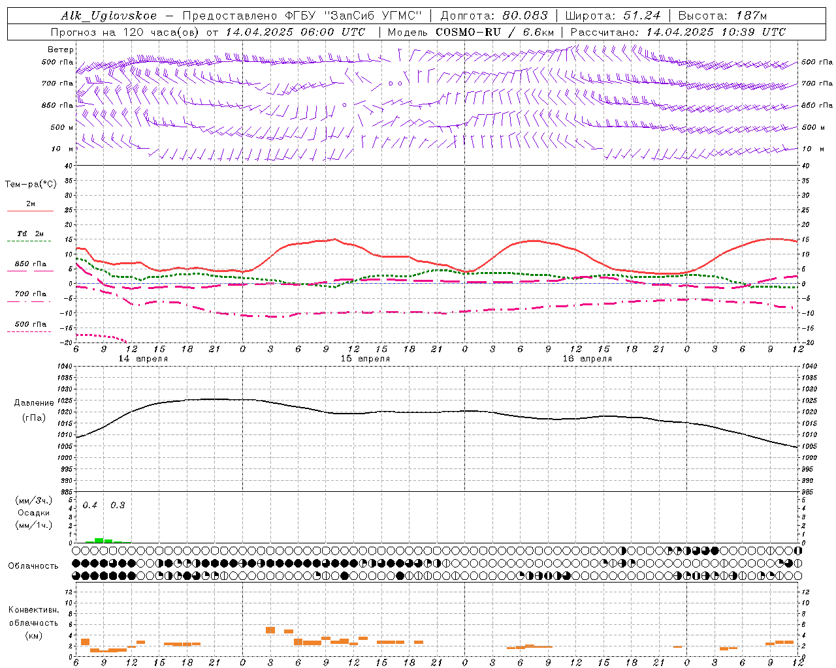Click 'Прогноз на 120 часа(ов)' forecast text

pyautogui.click(x=125, y=32)
